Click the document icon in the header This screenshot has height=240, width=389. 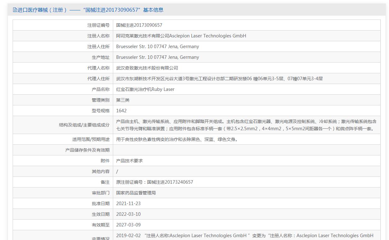tap(15, 10)
